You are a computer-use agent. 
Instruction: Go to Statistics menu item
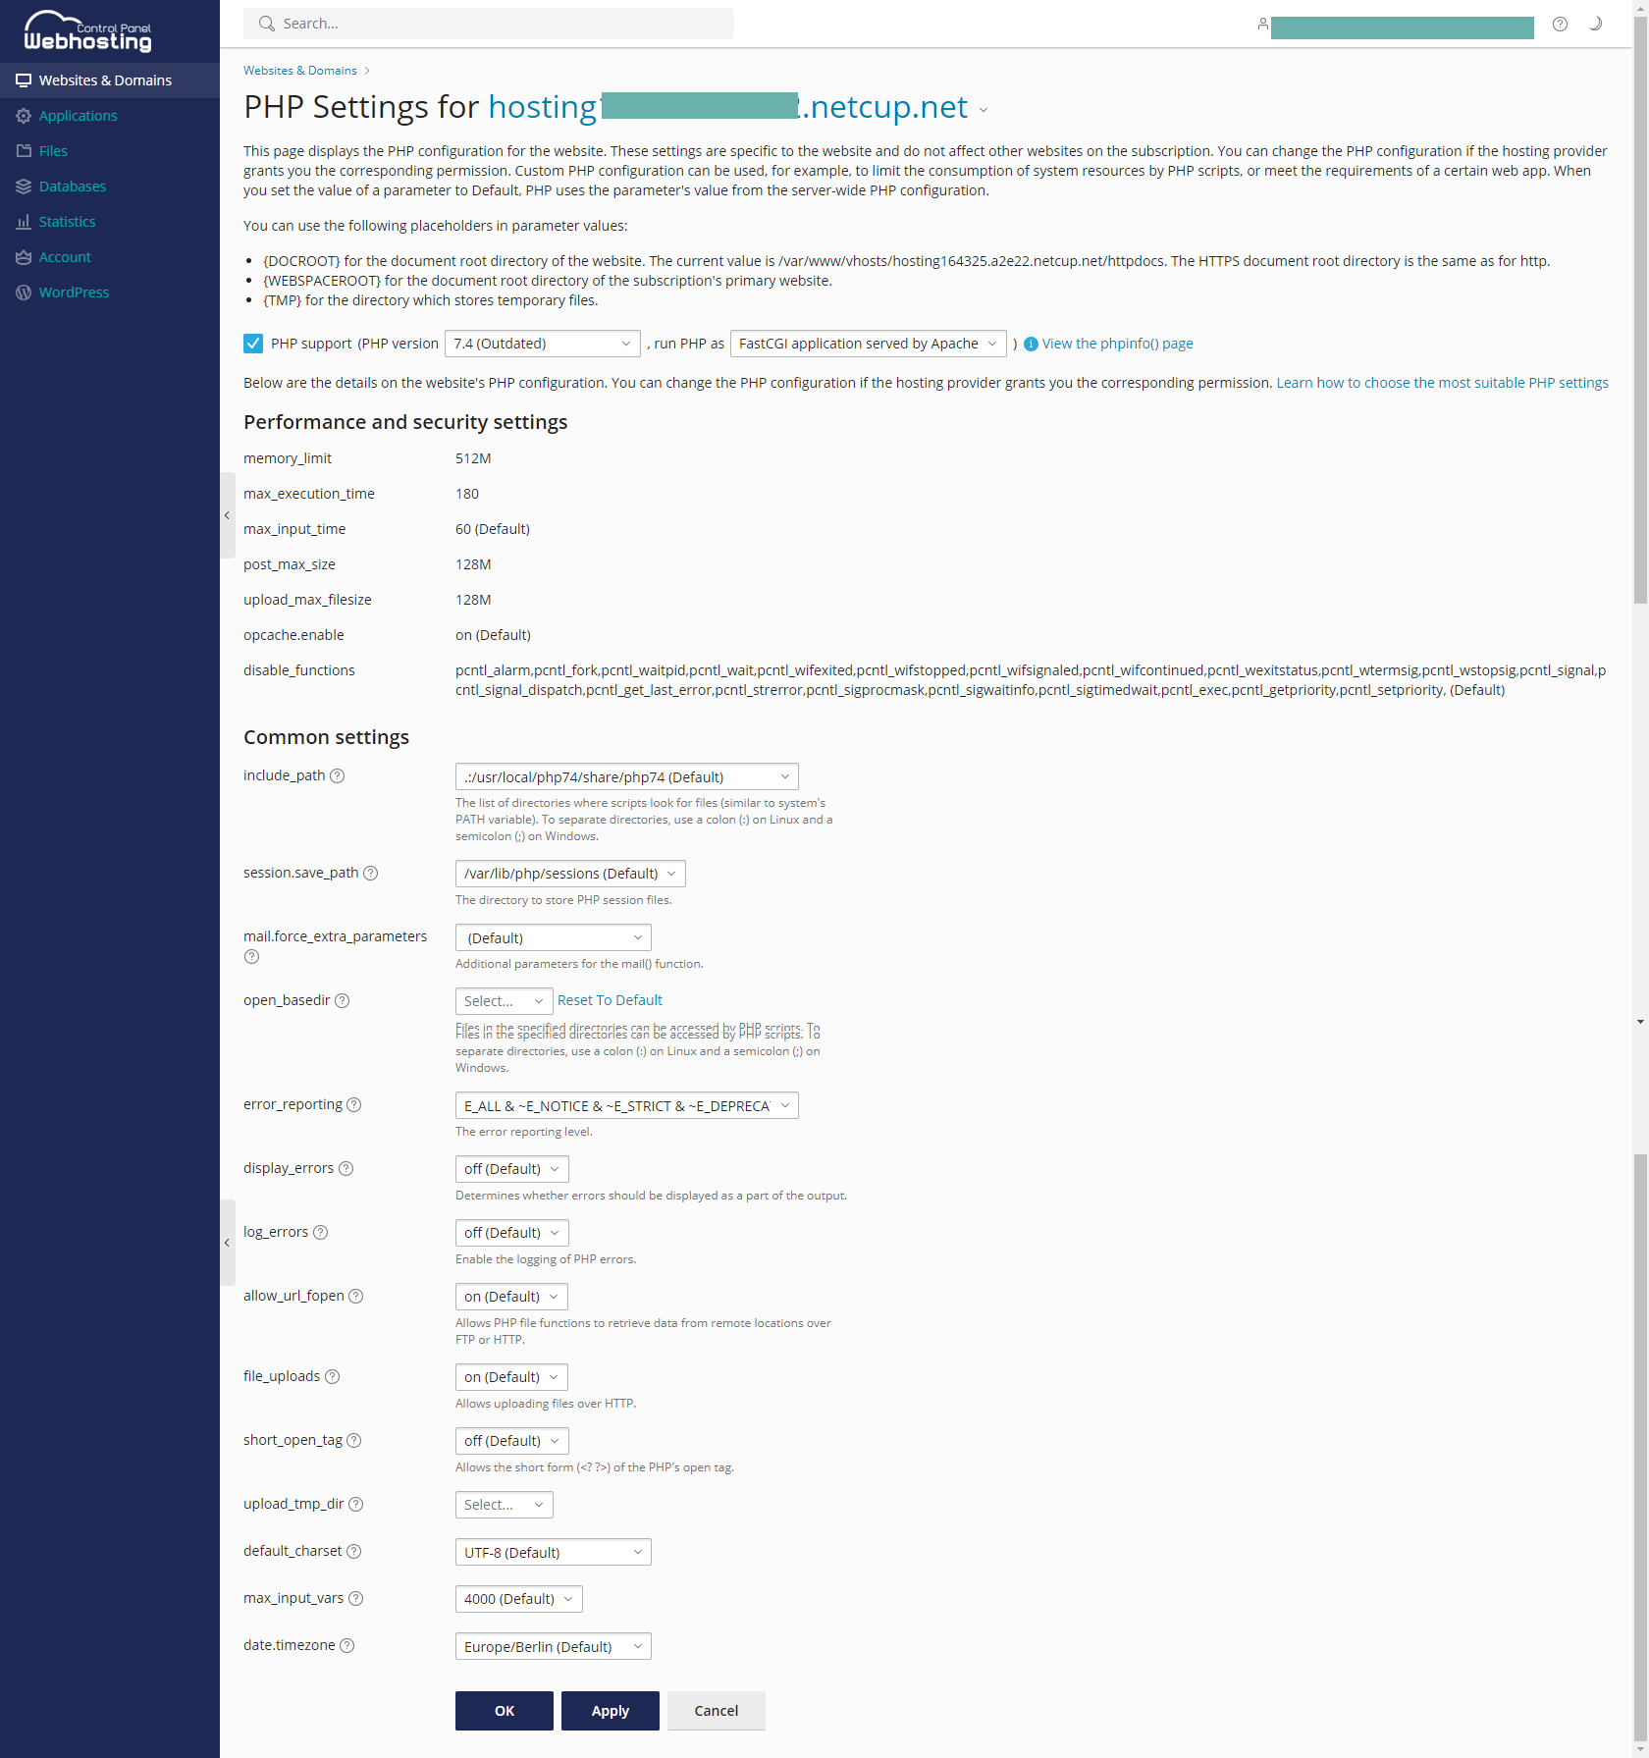coord(110,222)
